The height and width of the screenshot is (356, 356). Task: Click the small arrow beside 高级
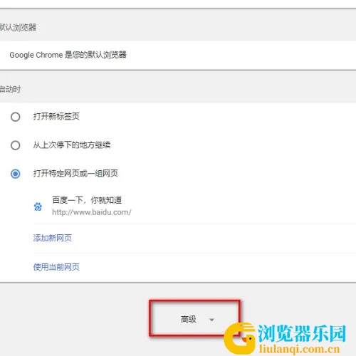pyautogui.click(x=211, y=320)
